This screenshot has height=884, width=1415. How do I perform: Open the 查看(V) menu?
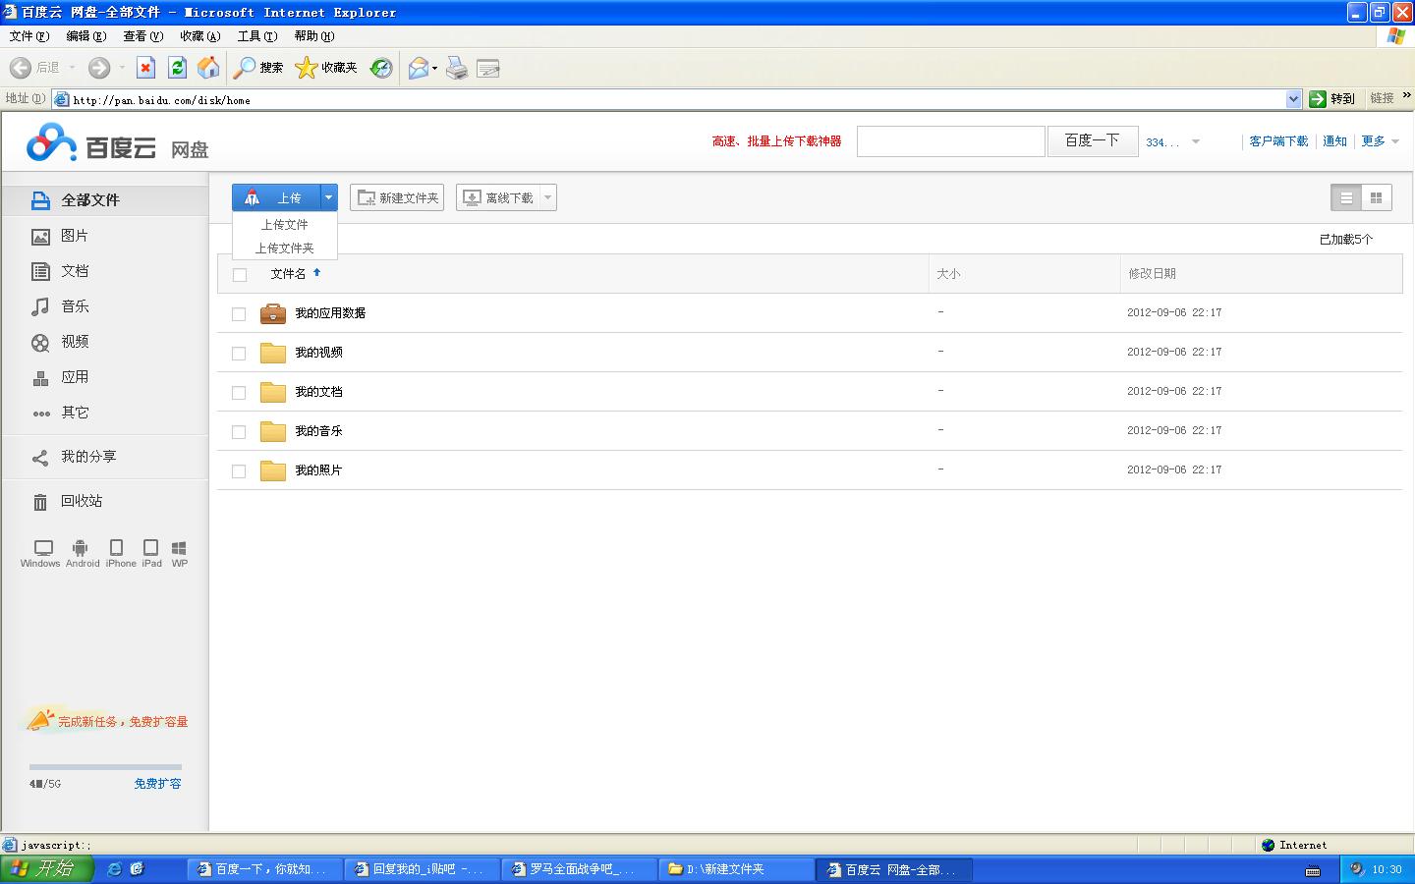[143, 36]
